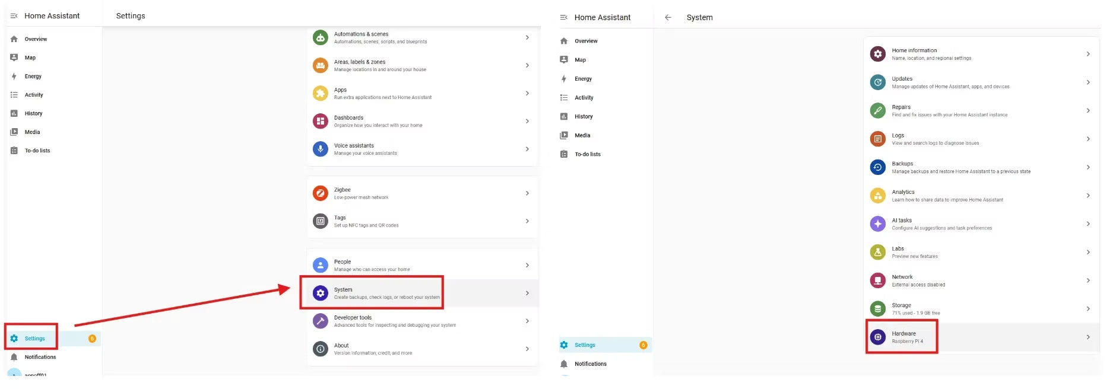Open the Updates icon in System window
The image size is (1113, 392).
point(877,82)
